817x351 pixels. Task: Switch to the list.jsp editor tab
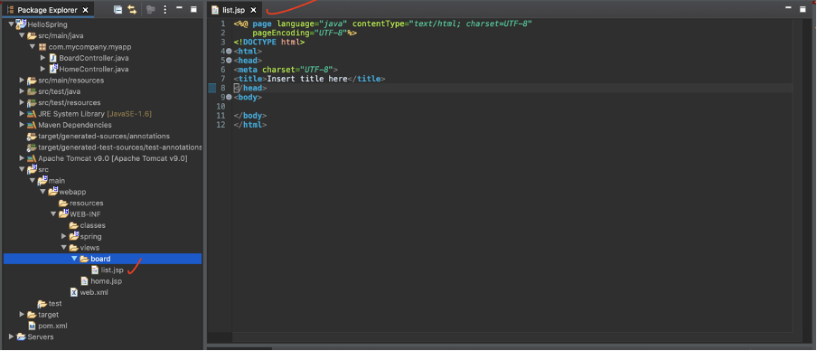(233, 10)
